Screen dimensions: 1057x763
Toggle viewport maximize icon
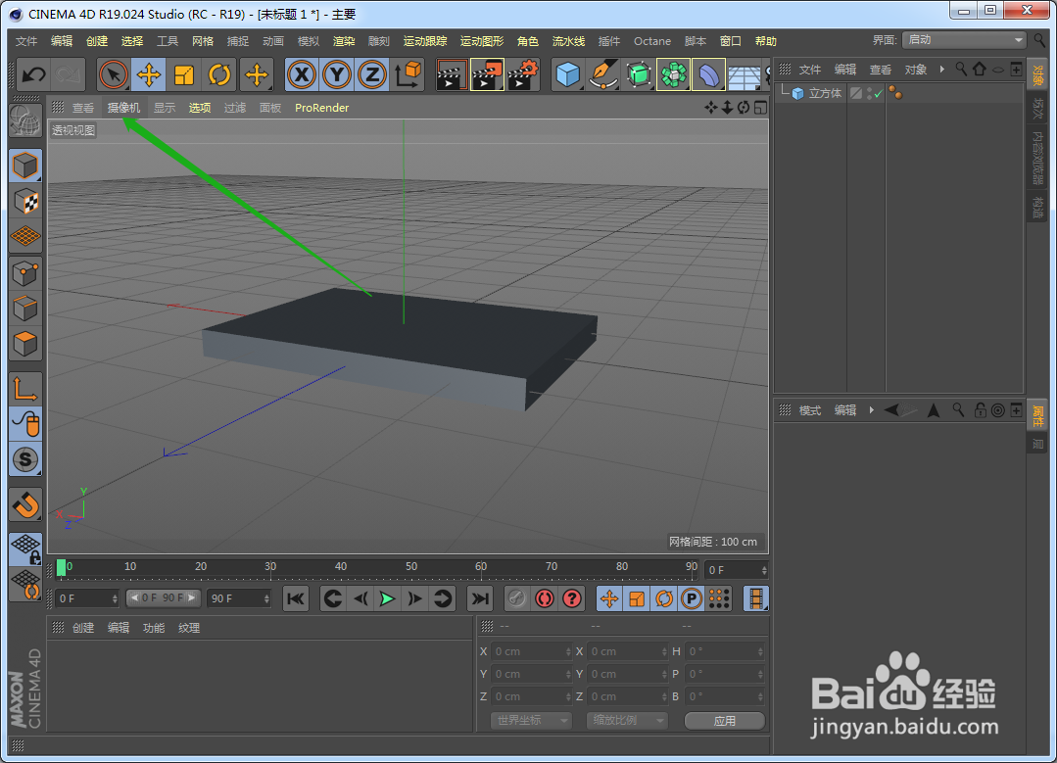click(760, 108)
